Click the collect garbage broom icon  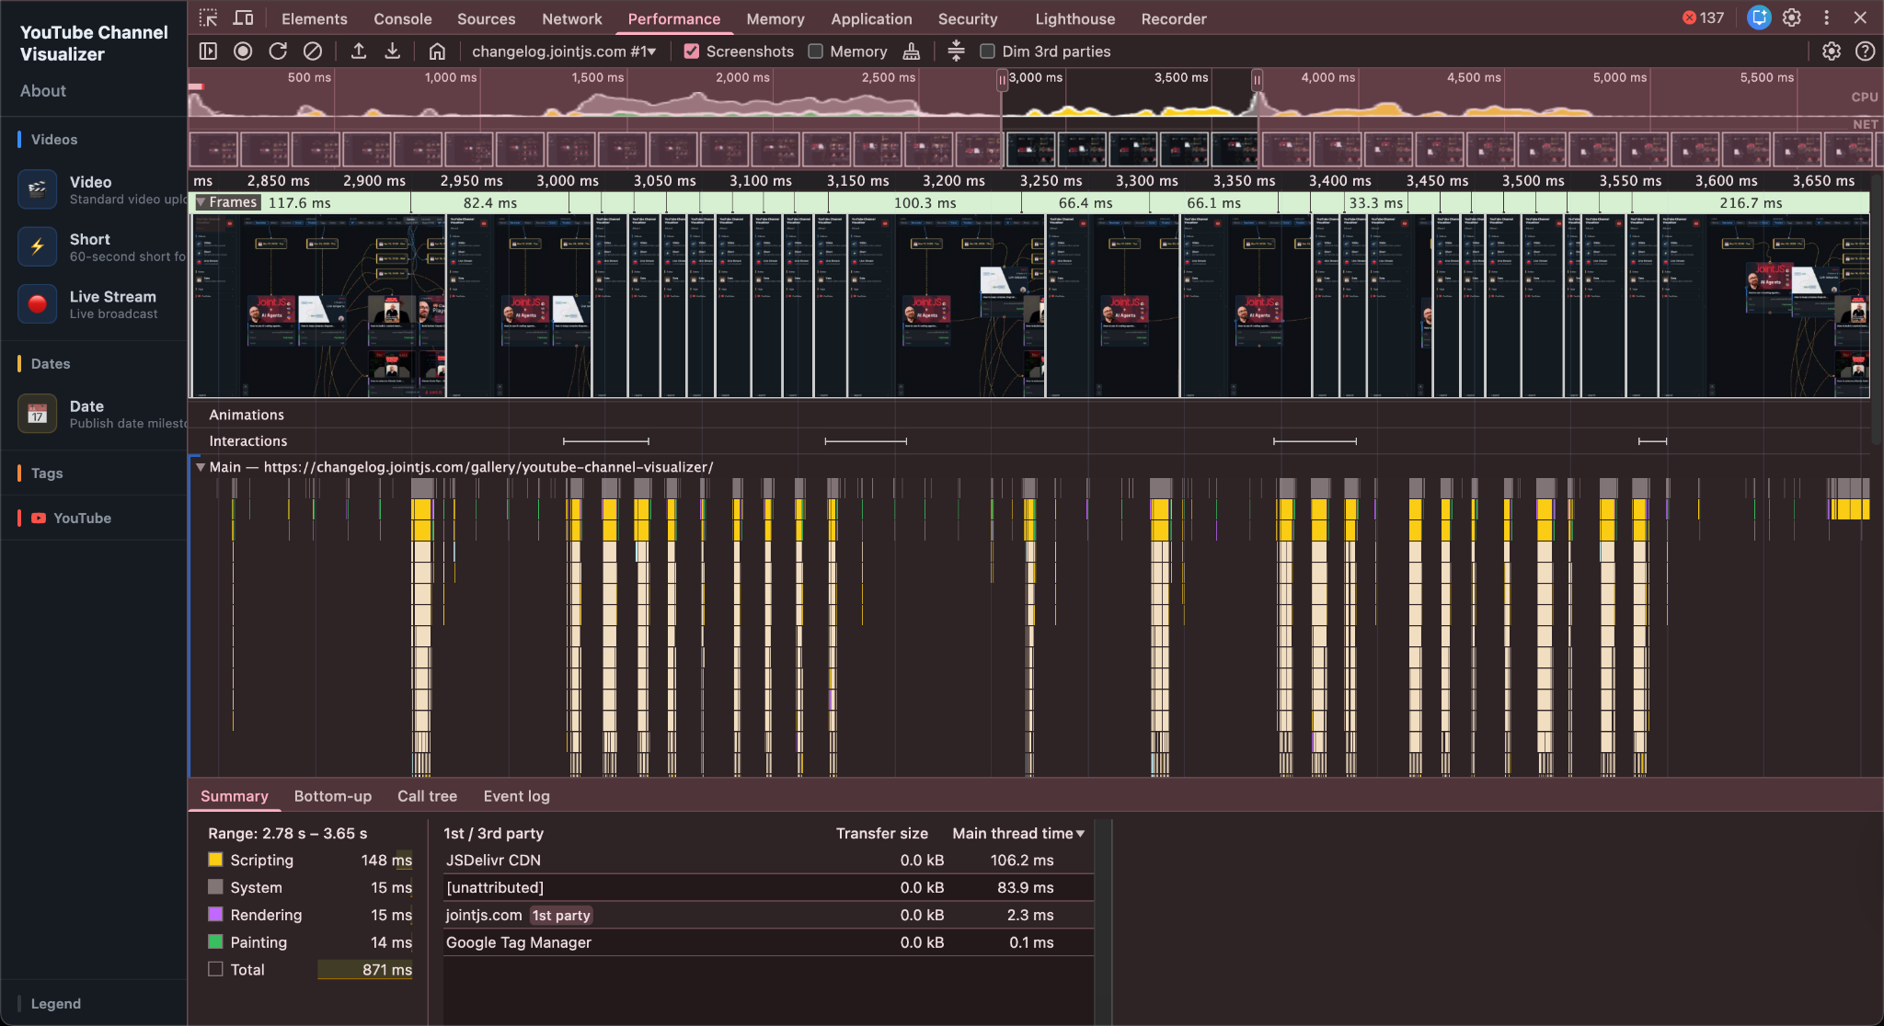coord(912,51)
